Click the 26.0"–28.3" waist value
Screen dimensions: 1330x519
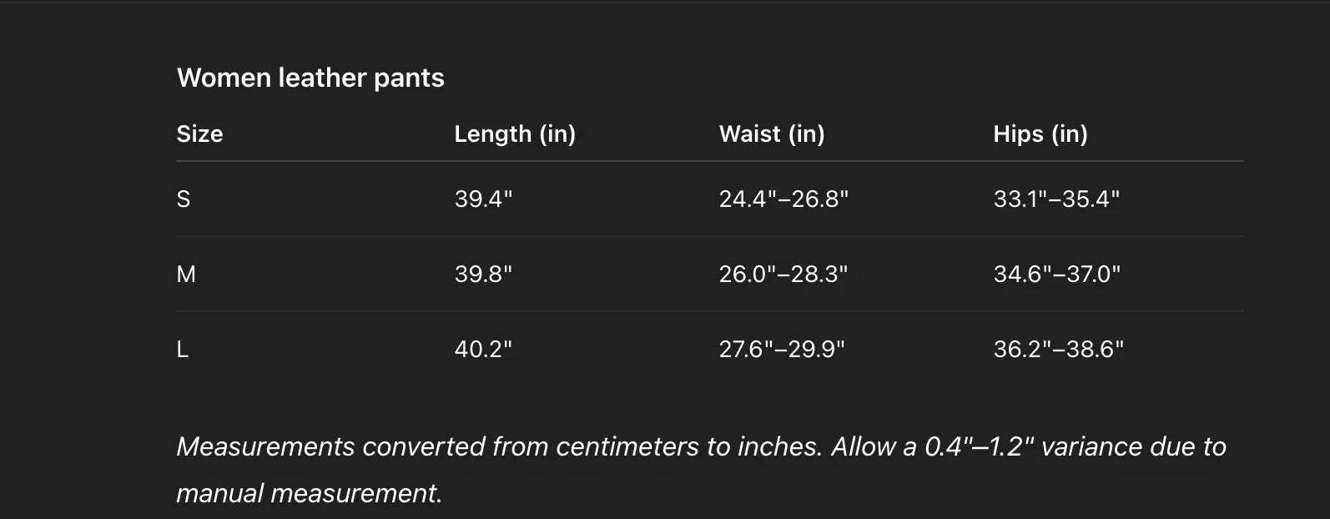pos(783,274)
